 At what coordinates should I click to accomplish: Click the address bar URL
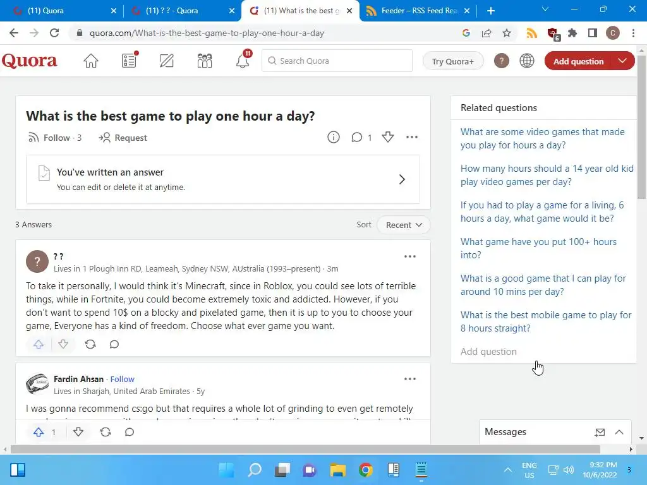[207, 33]
